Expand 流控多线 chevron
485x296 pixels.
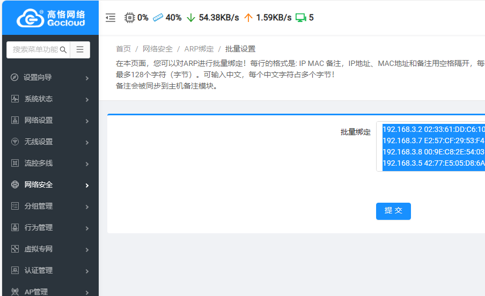tap(87, 164)
